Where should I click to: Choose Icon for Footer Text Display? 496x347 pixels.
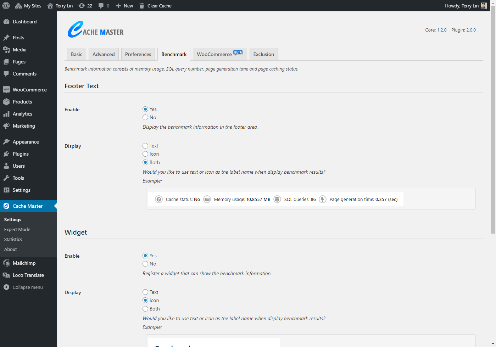(x=145, y=154)
